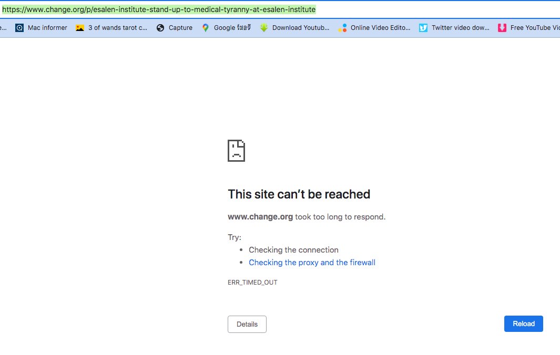Open the Mac informer bookmark label
560x355 pixels.
(x=47, y=28)
